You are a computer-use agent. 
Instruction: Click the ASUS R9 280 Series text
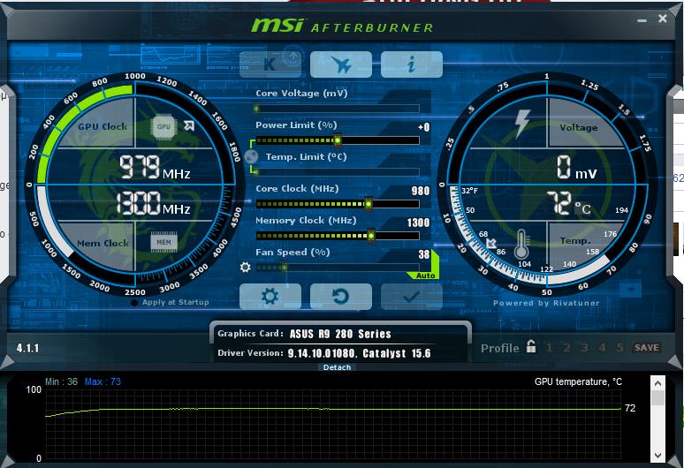pos(340,334)
